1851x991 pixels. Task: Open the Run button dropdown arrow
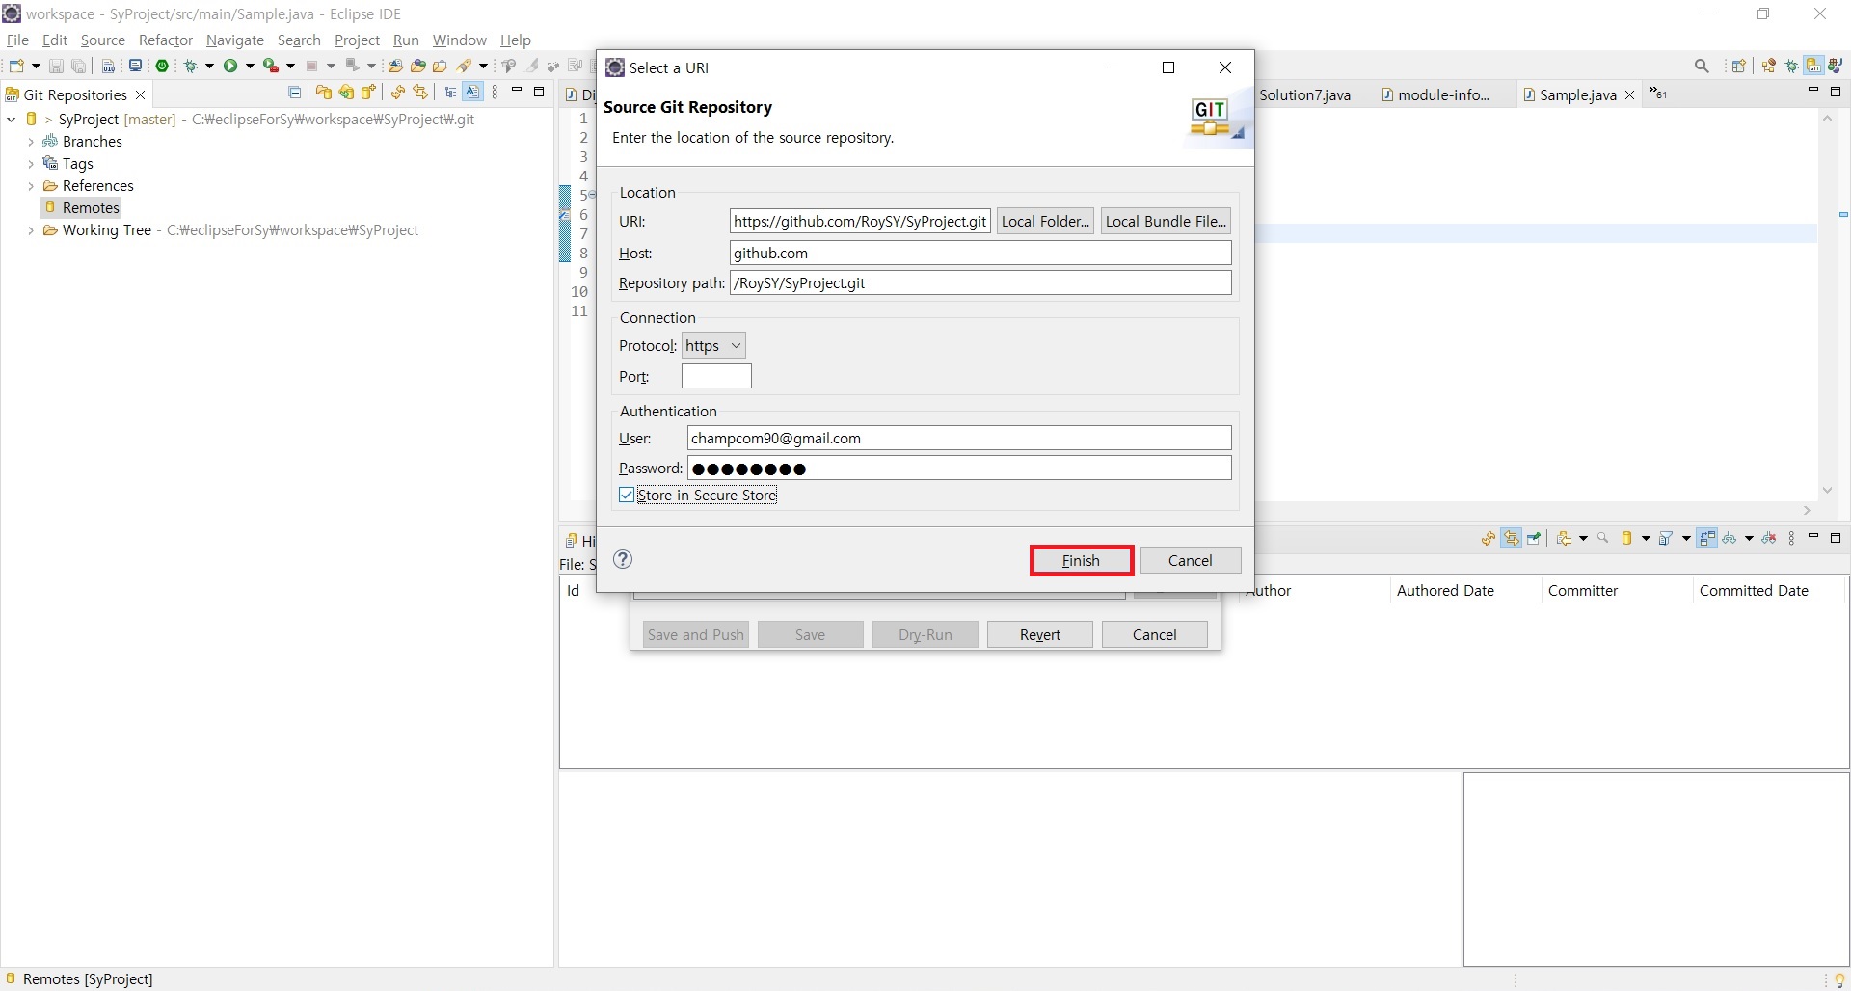[x=250, y=66]
